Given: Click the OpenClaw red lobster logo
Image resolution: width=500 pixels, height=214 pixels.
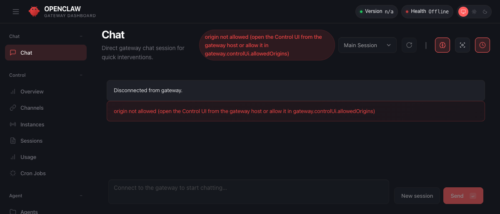Looking at the screenshot, I should pyautogui.click(x=34, y=12).
